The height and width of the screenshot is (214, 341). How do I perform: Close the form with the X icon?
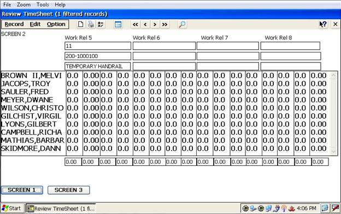pyautogui.click(x=336, y=24)
